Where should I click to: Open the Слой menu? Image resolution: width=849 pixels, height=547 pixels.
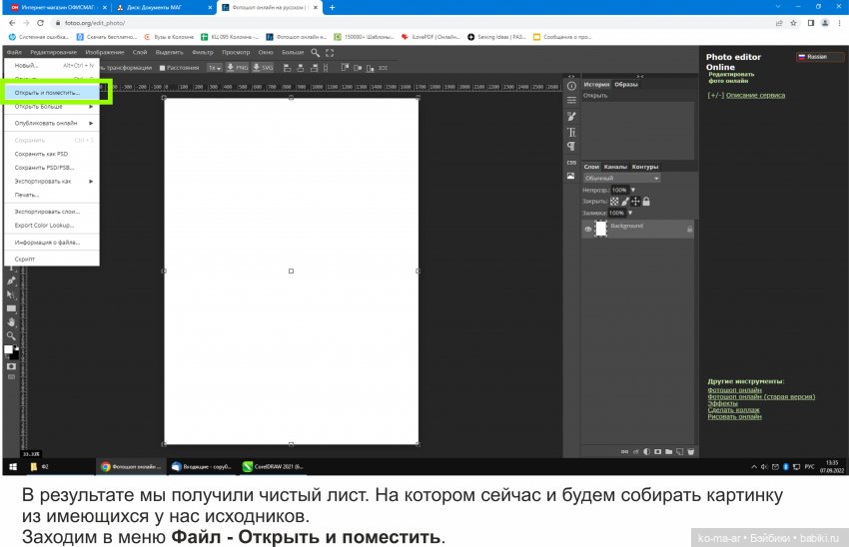coord(140,53)
